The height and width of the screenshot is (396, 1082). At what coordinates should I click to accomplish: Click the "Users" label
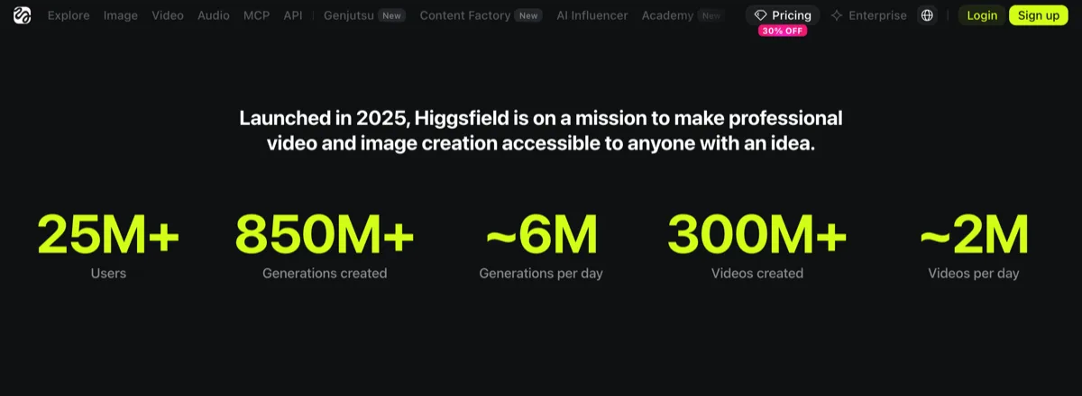tap(108, 273)
